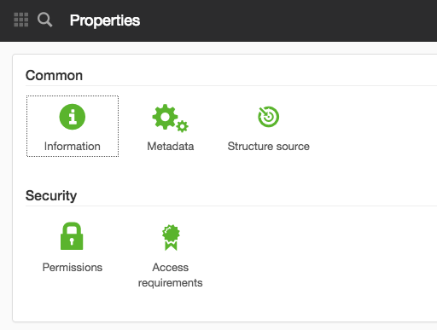The image size is (437, 330).
Task: Click the search magnifier icon
Action: coord(45,20)
